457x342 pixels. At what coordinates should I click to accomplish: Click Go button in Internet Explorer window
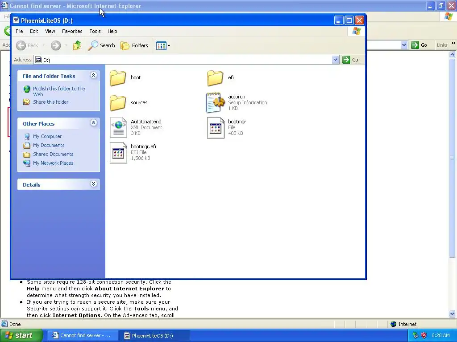pos(419,45)
